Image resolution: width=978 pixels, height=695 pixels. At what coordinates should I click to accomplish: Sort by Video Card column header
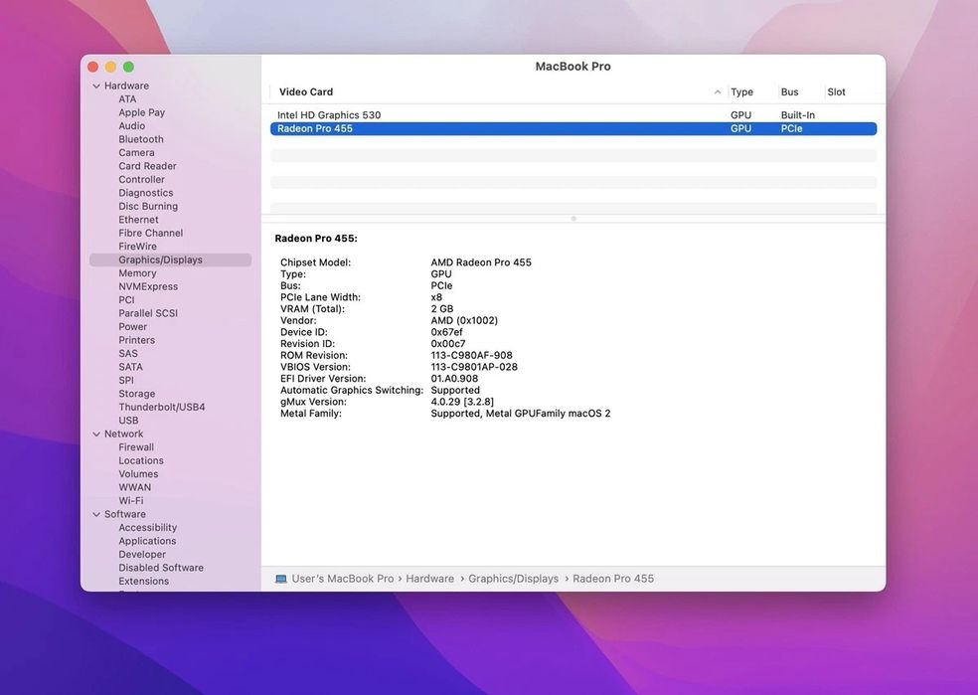click(x=306, y=92)
